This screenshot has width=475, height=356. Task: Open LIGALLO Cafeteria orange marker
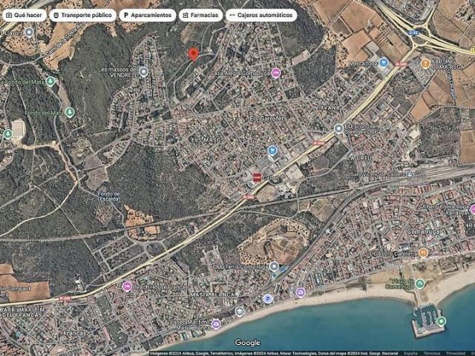click(x=423, y=253)
